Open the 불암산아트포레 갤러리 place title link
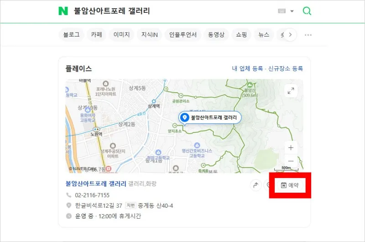Viewport: 365px width, 242px height. [x=96, y=184]
